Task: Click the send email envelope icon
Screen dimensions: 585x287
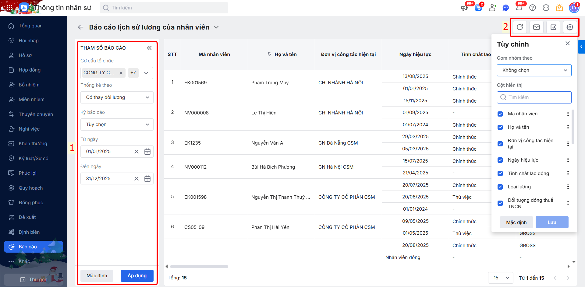Action: pos(537,27)
